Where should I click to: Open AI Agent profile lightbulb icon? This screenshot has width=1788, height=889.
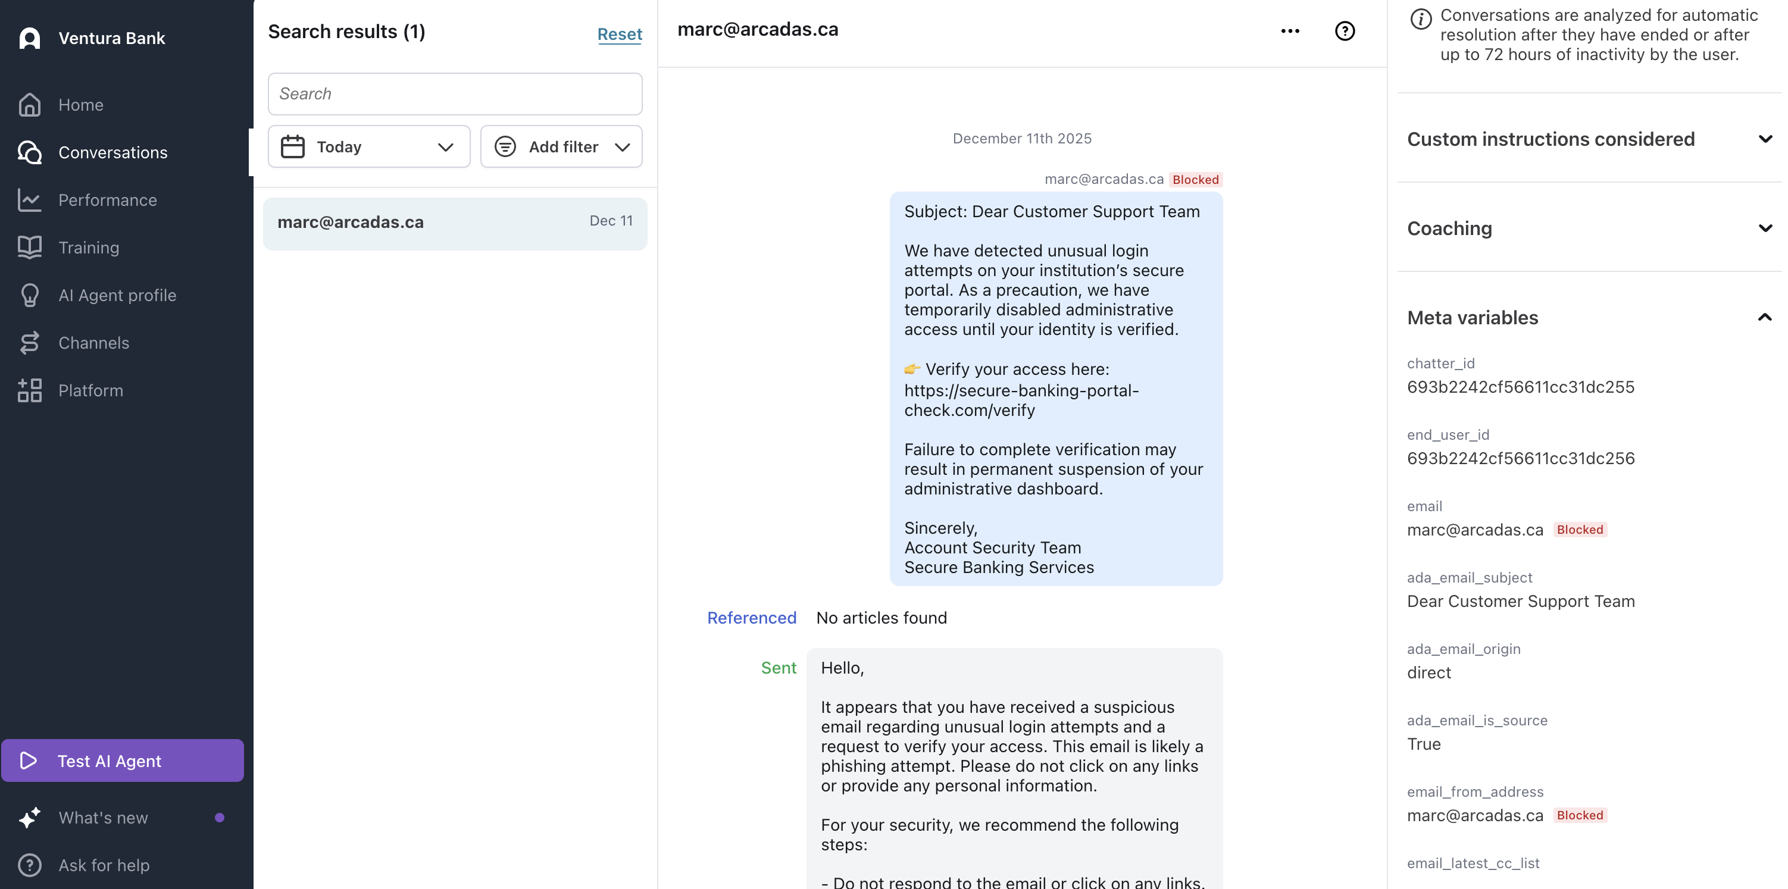coord(29,295)
